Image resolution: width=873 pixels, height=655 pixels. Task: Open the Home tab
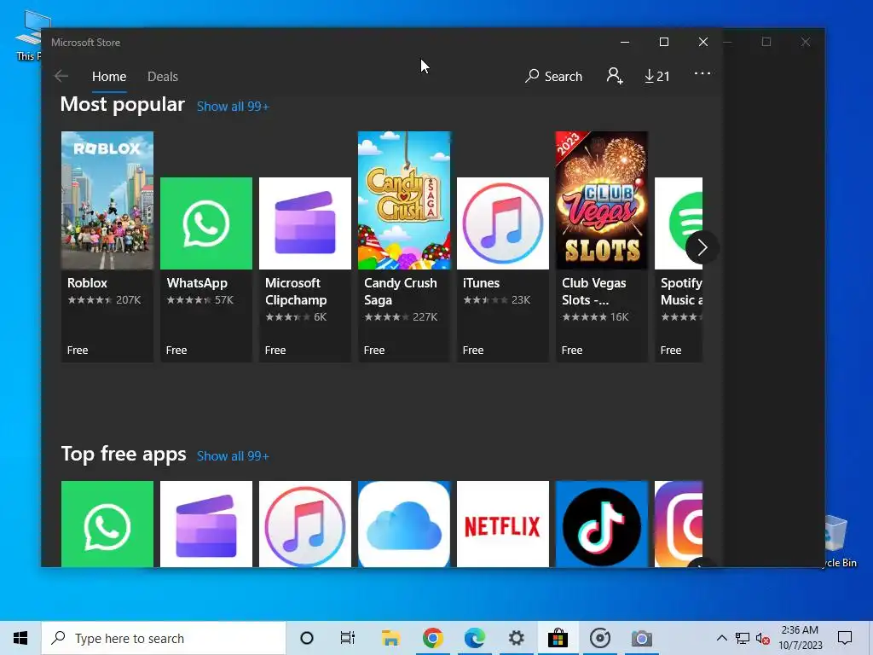(x=109, y=76)
